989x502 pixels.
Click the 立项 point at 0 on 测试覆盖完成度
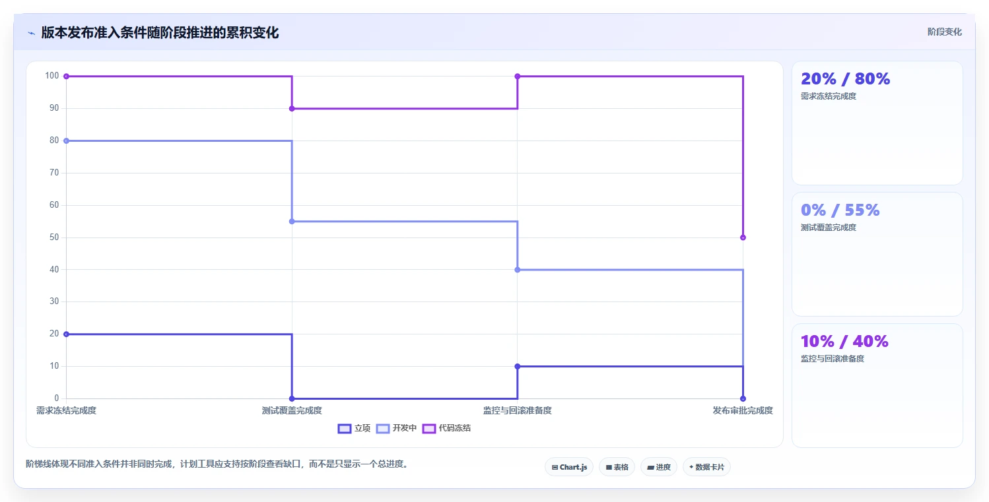tap(292, 398)
